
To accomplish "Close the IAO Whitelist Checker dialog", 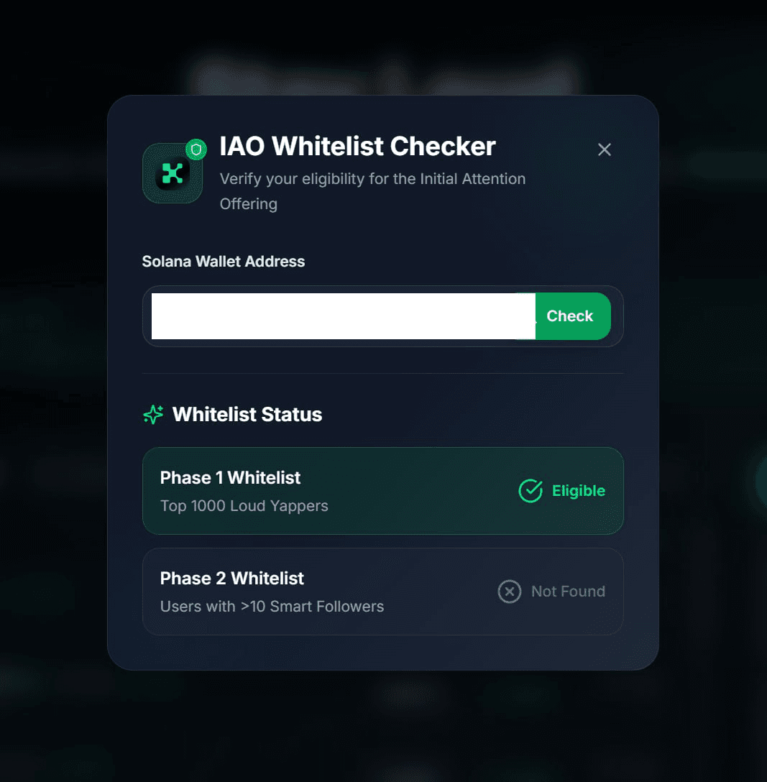I will 605,149.
